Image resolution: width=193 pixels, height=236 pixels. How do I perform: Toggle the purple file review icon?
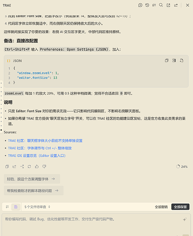(16, 207)
